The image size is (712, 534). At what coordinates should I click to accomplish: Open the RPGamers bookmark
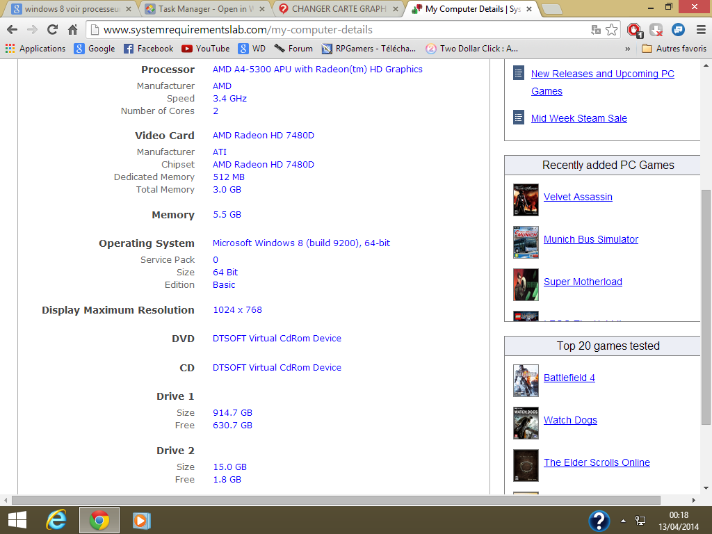[x=369, y=49]
